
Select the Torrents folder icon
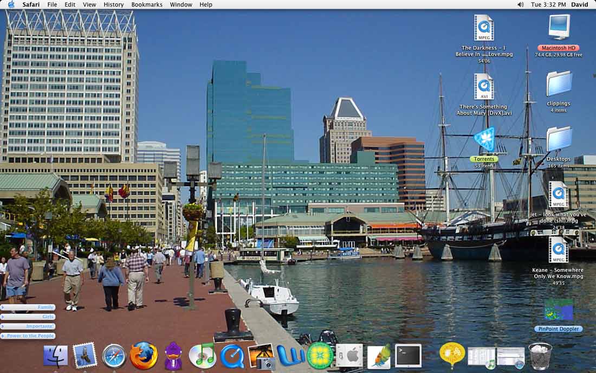click(484, 140)
